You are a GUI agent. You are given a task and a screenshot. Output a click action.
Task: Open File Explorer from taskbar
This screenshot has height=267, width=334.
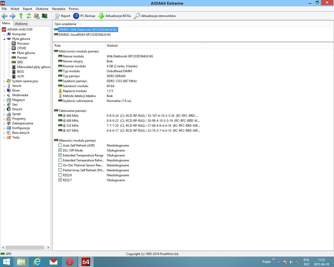(21, 262)
